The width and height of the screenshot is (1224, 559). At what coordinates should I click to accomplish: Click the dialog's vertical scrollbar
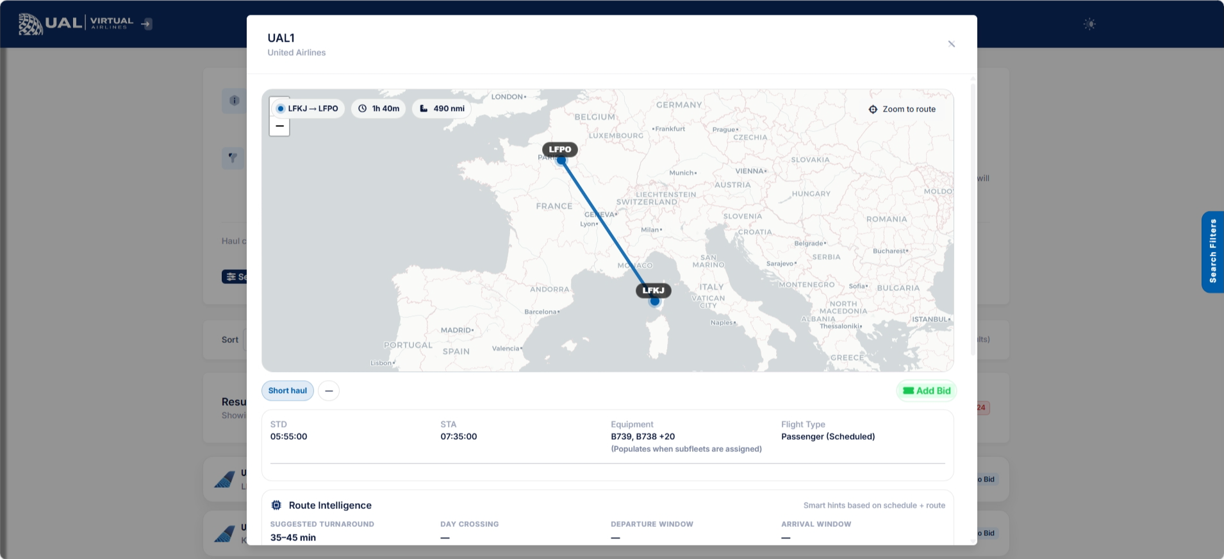[973, 218]
